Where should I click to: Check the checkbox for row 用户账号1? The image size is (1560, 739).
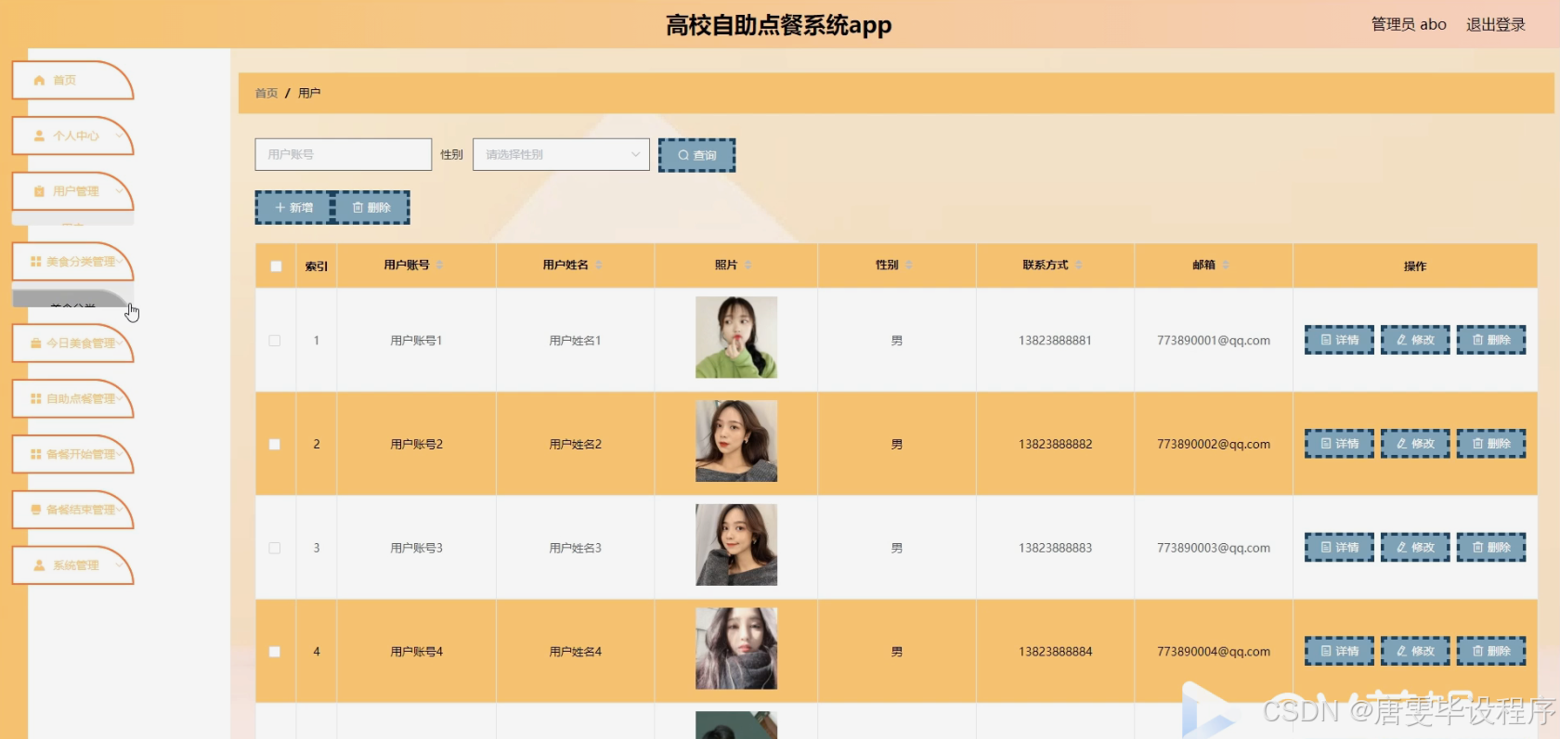pyautogui.click(x=275, y=341)
